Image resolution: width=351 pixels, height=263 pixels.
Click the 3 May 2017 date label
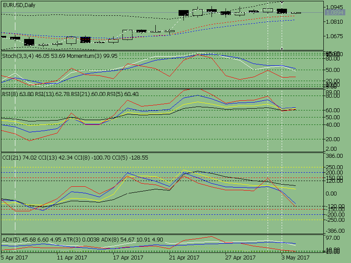tap(295, 258)
